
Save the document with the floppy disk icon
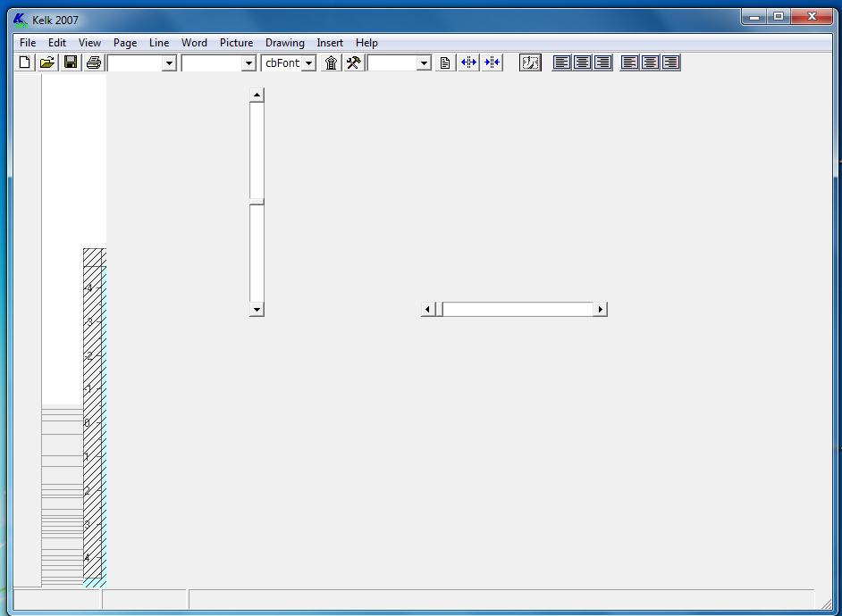71,62
